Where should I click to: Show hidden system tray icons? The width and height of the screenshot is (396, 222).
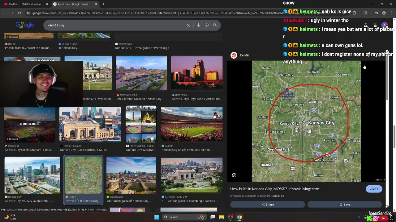pyautogui.click(x=359, y=217)
